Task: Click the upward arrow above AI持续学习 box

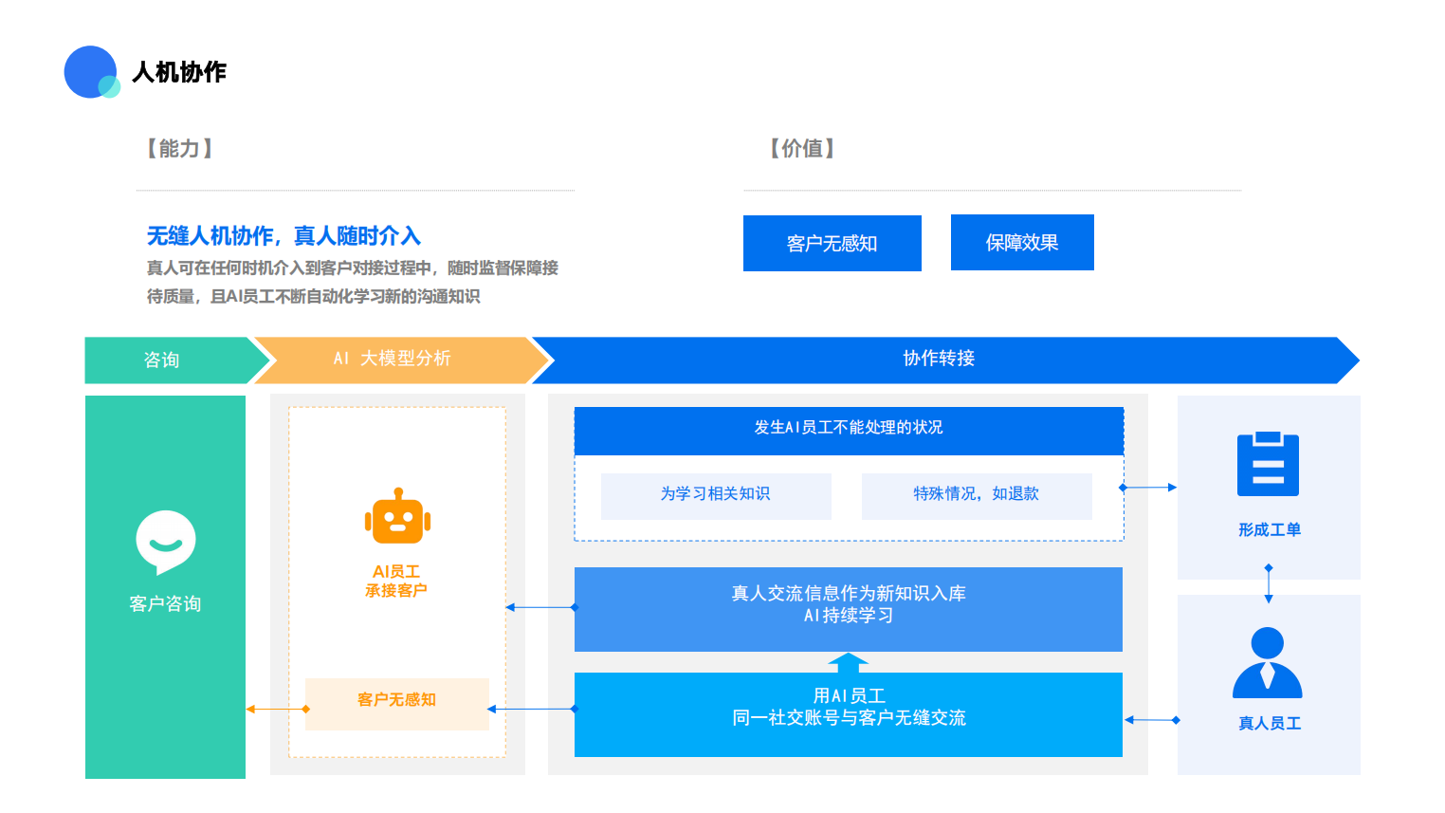Action: (x=849, y=661)
